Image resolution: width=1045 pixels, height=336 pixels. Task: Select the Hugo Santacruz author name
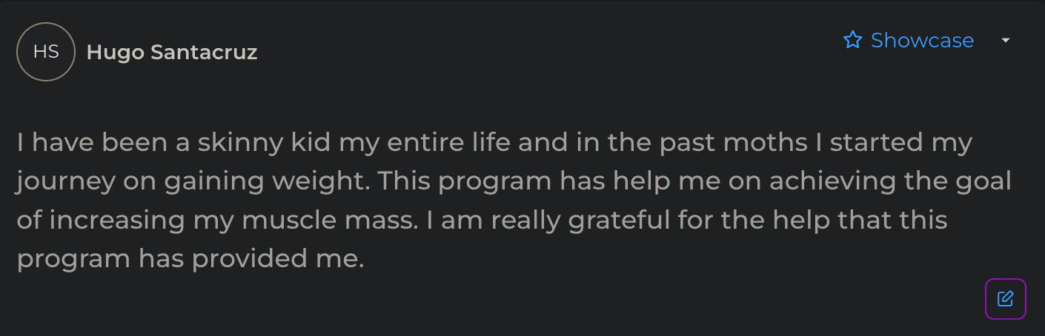pos(172,53)
